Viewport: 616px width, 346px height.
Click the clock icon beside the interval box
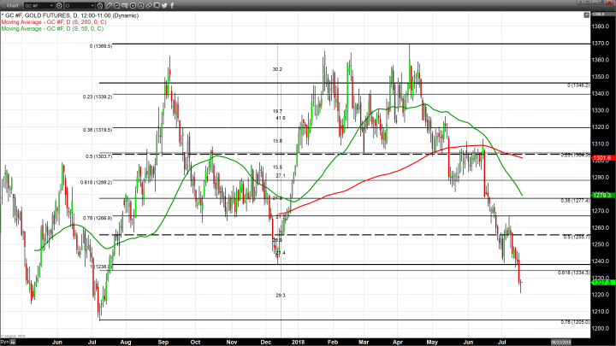click(x=100, y=5)
